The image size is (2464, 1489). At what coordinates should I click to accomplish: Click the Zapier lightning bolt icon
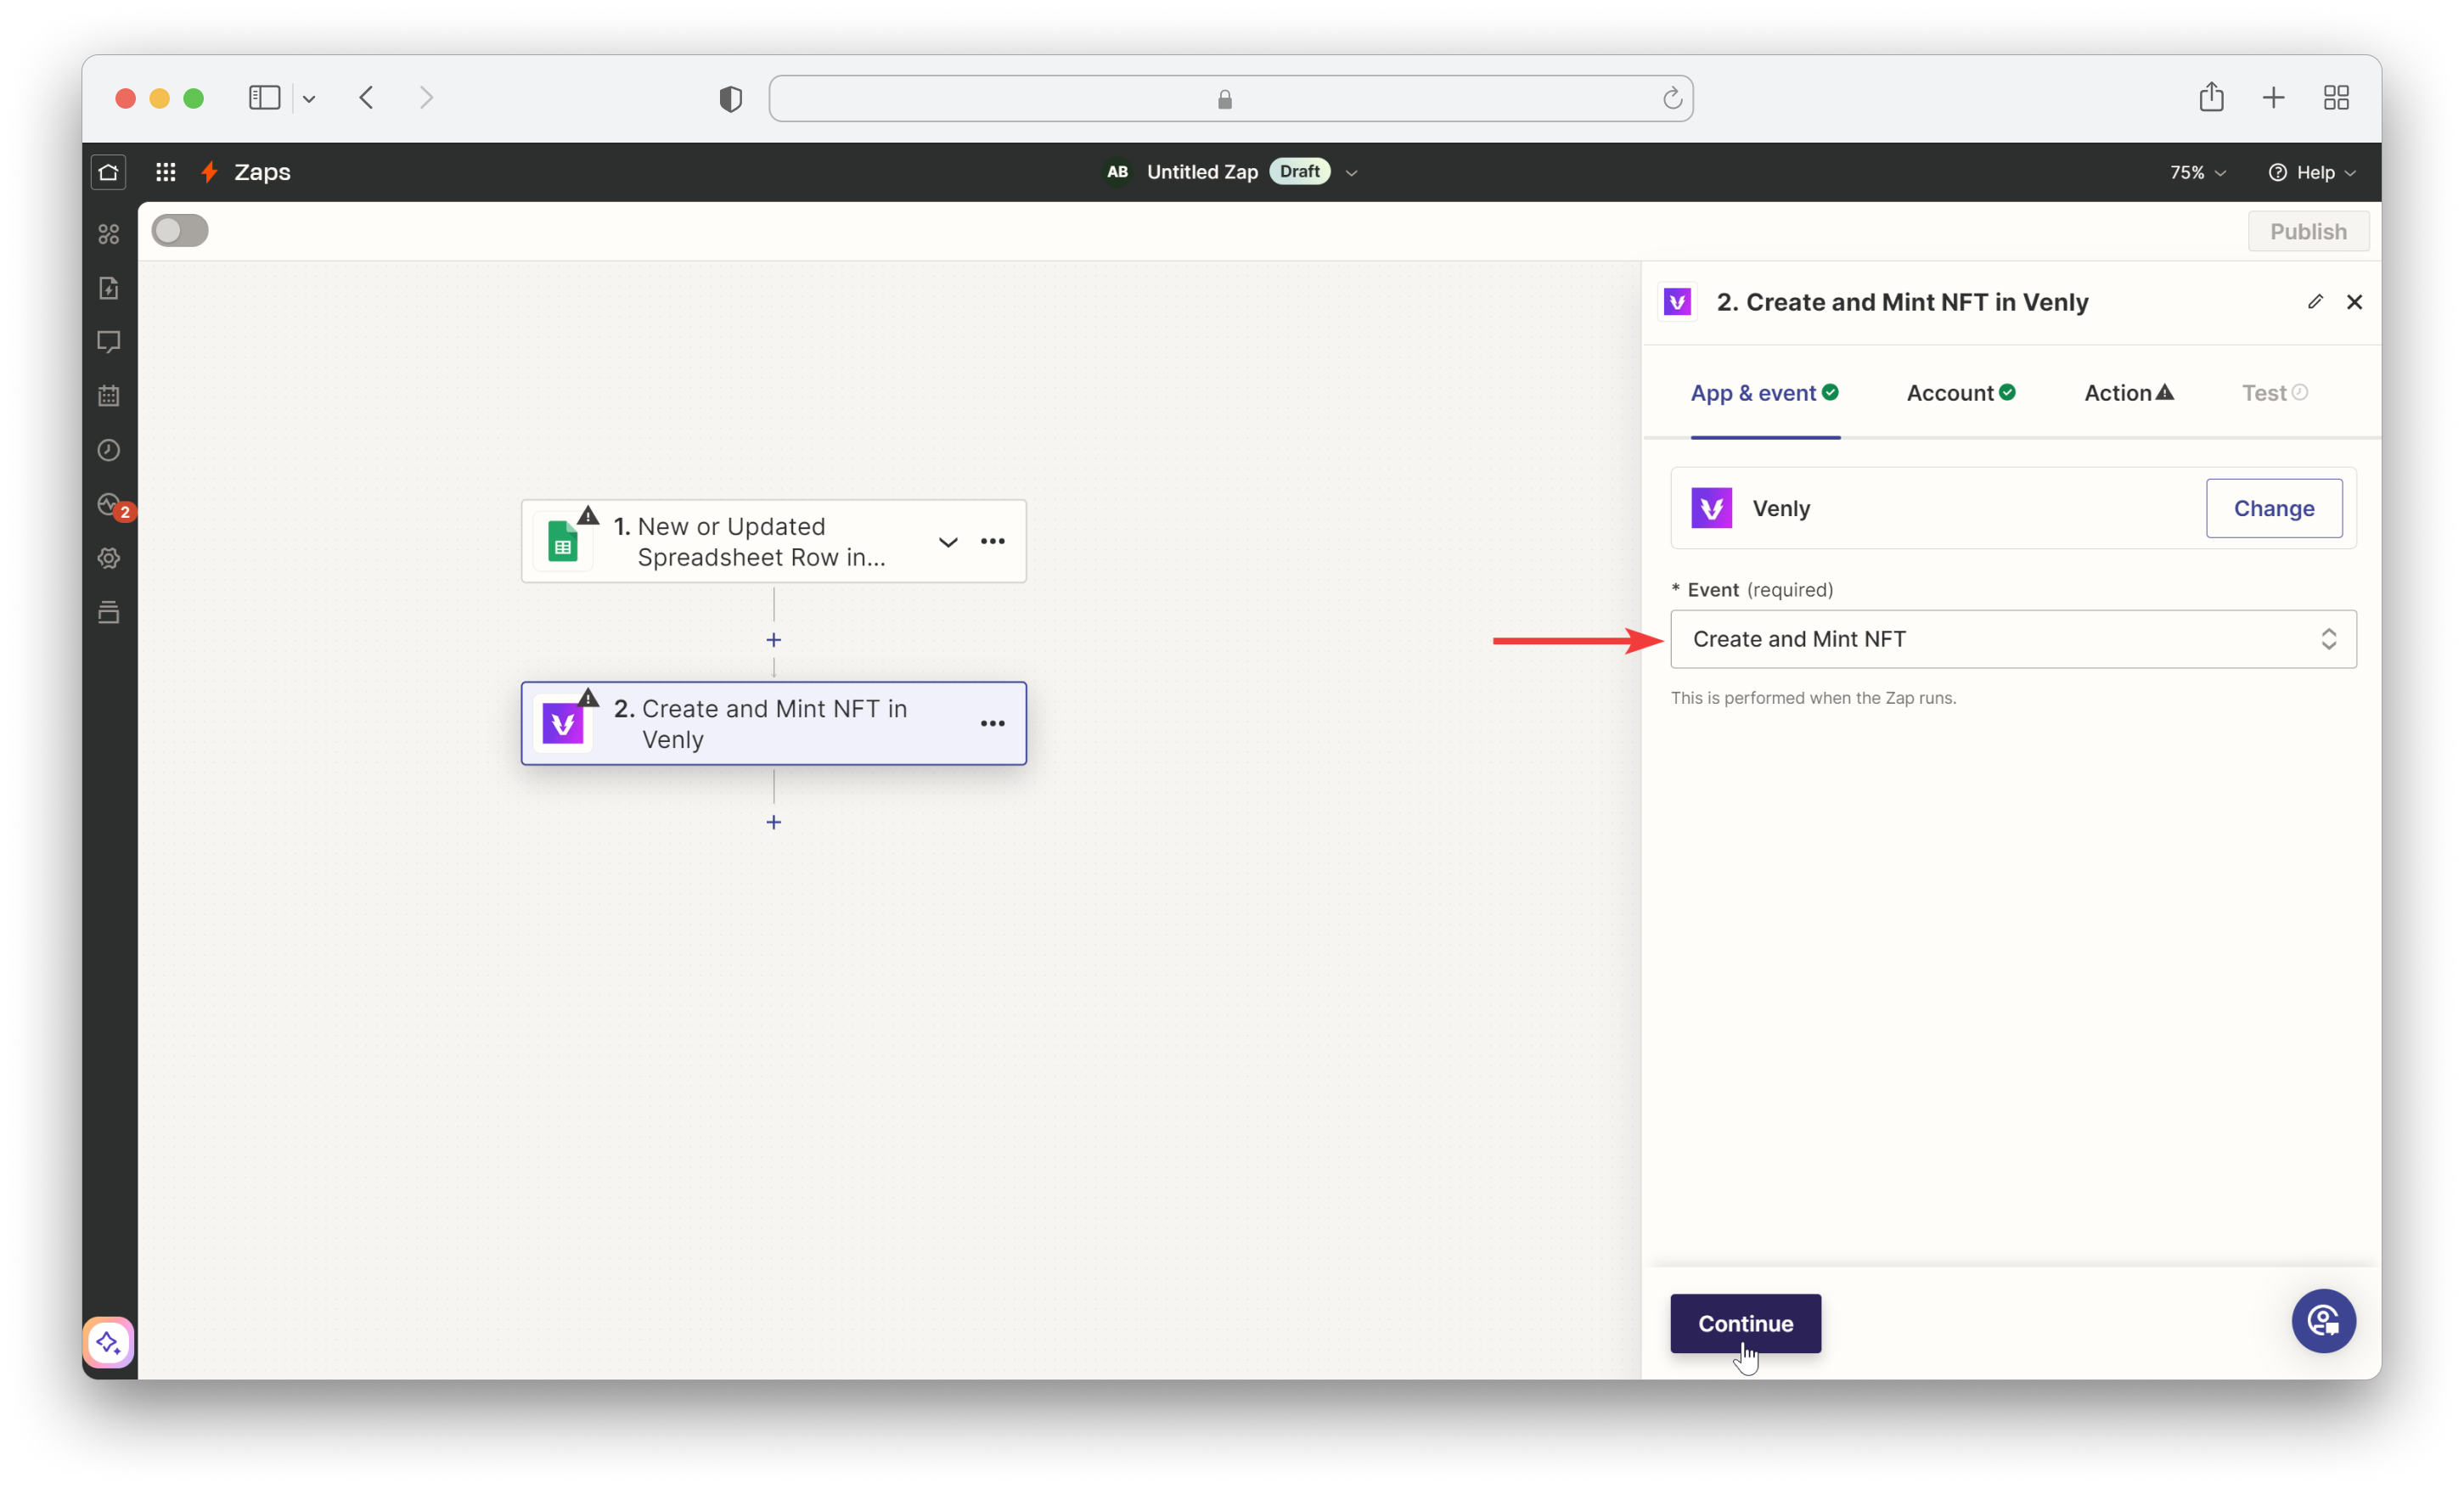pyautogui.click(x=210, y=171)
